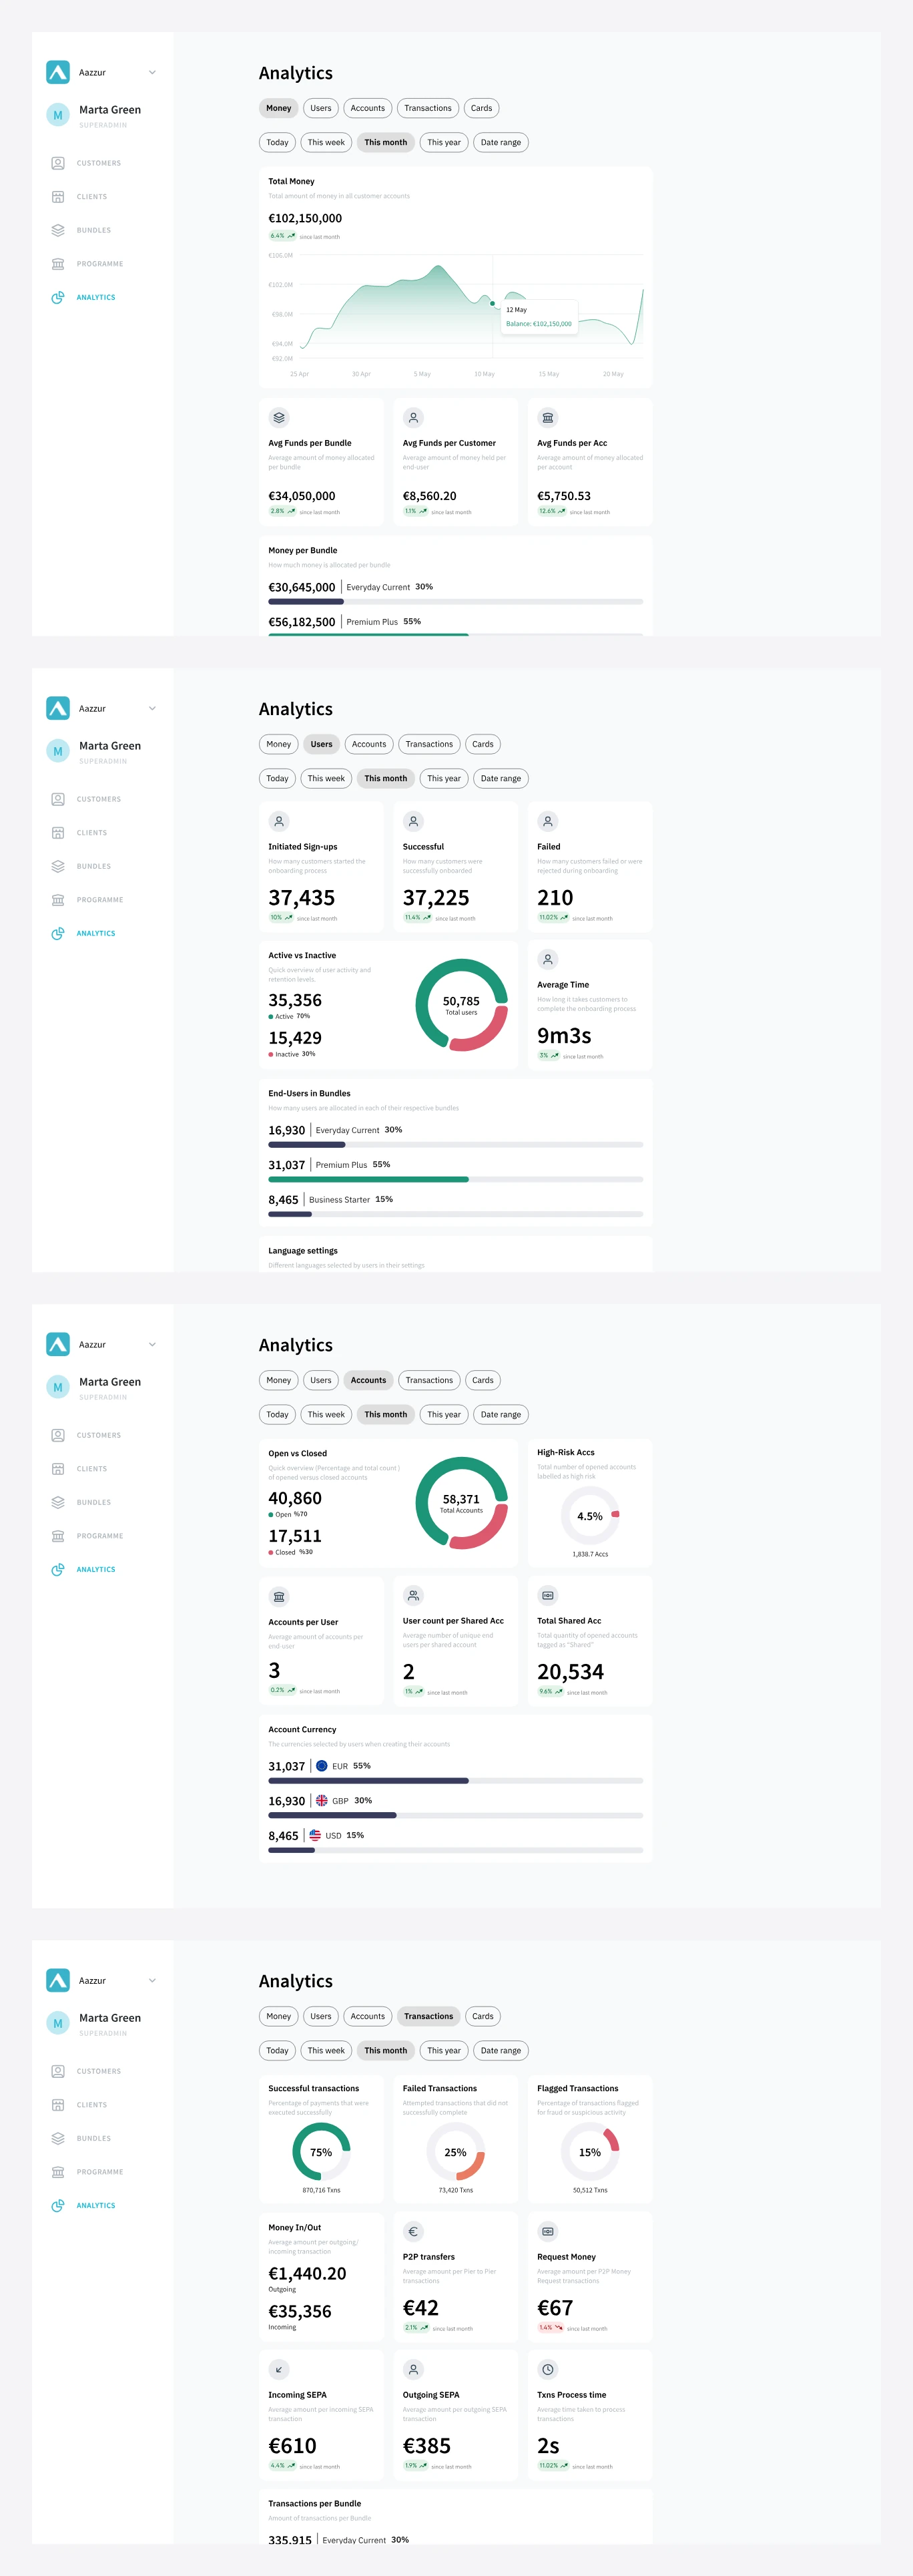This screenshot has height=2576, width=913.
Task: Click the User count per Shared Acc icon
Action: 413,1596
